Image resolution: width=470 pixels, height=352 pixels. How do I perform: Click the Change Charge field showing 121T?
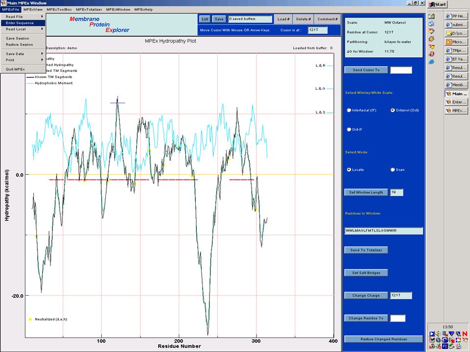point(401,295)
